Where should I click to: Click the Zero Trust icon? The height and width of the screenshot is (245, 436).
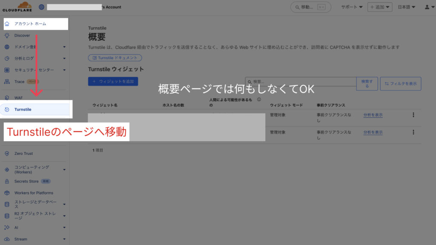click(x=7, y=153)
